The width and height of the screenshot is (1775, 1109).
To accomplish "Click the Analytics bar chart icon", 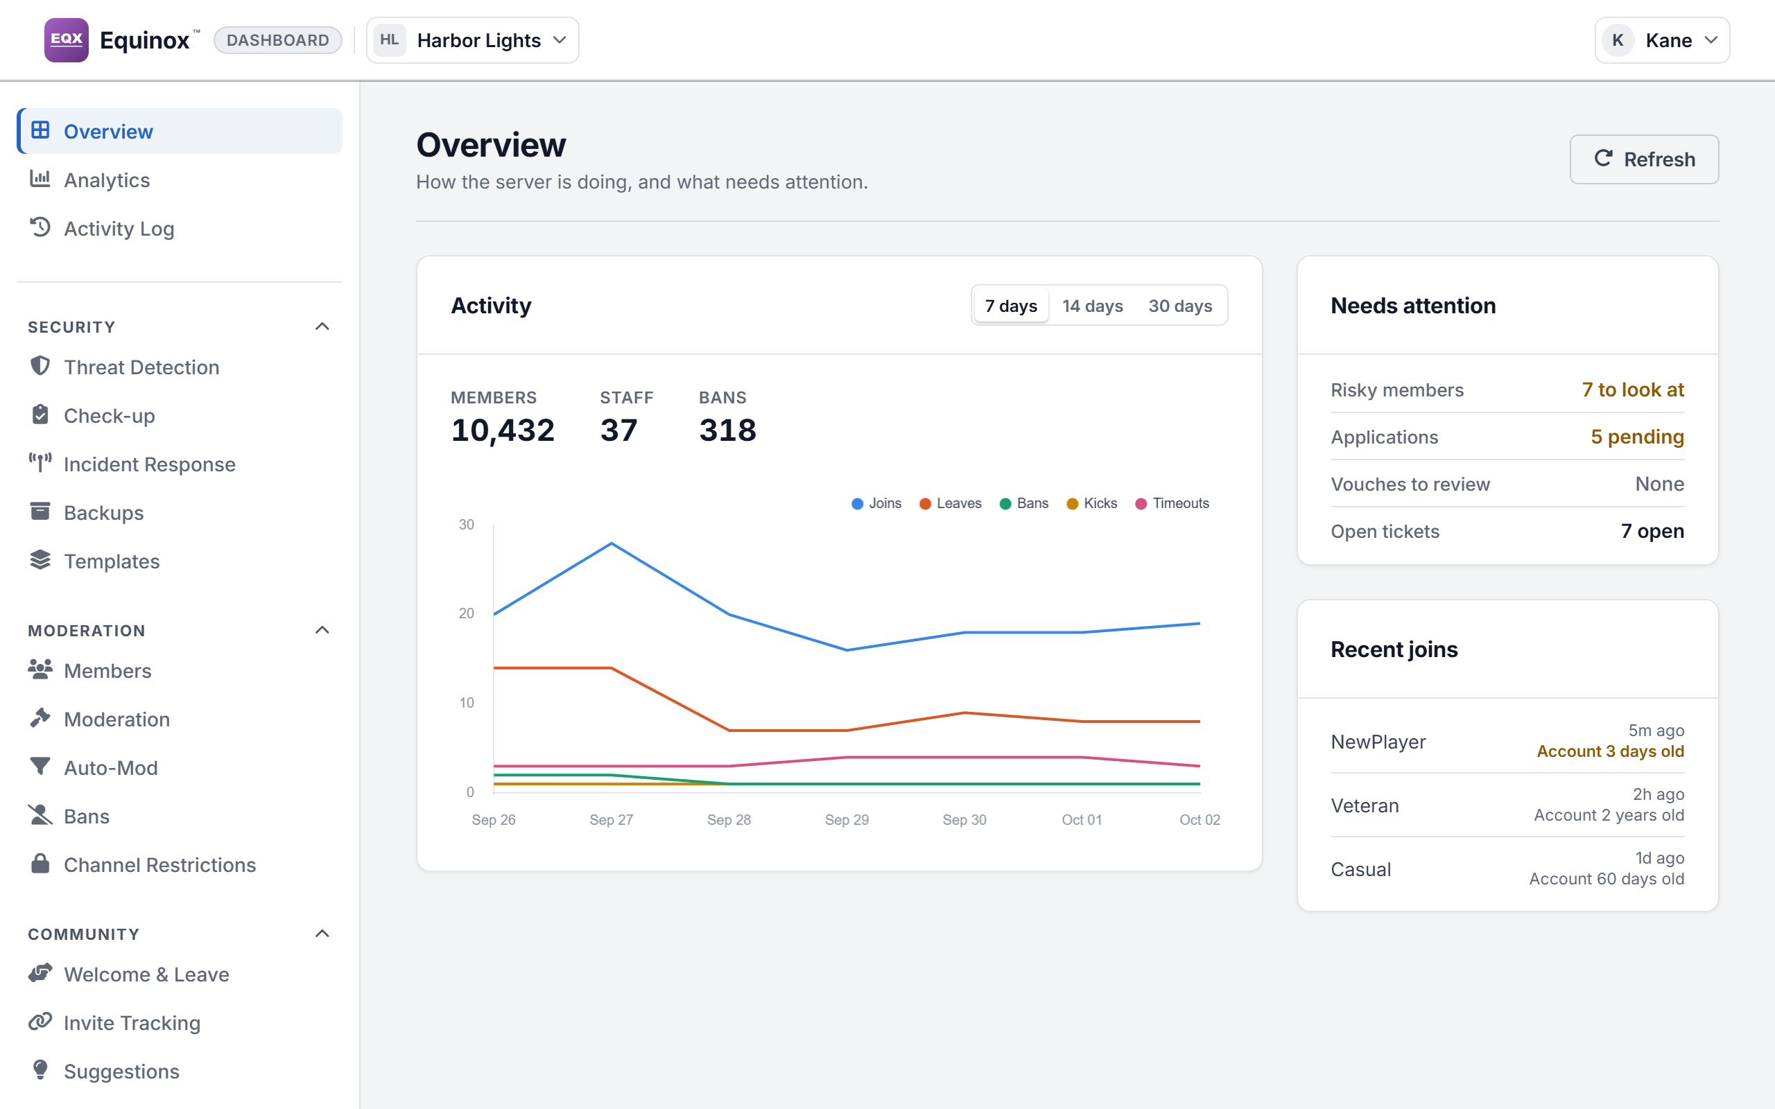I will [40, 179].
